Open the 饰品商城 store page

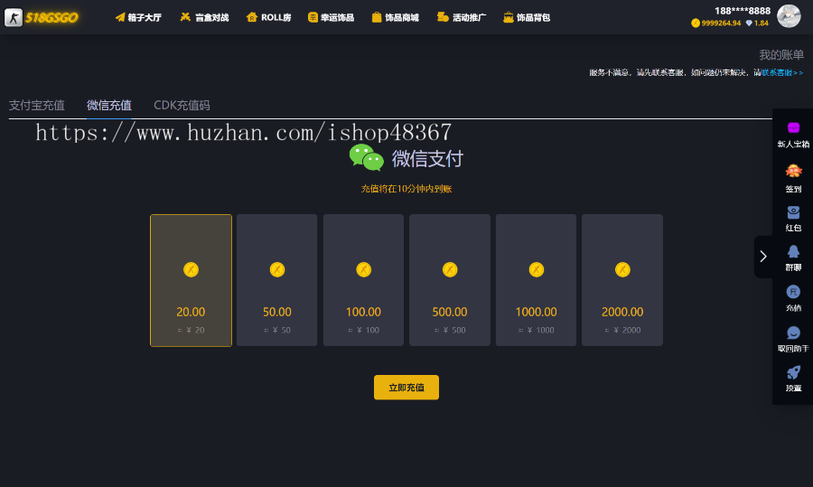coord(395,18)
